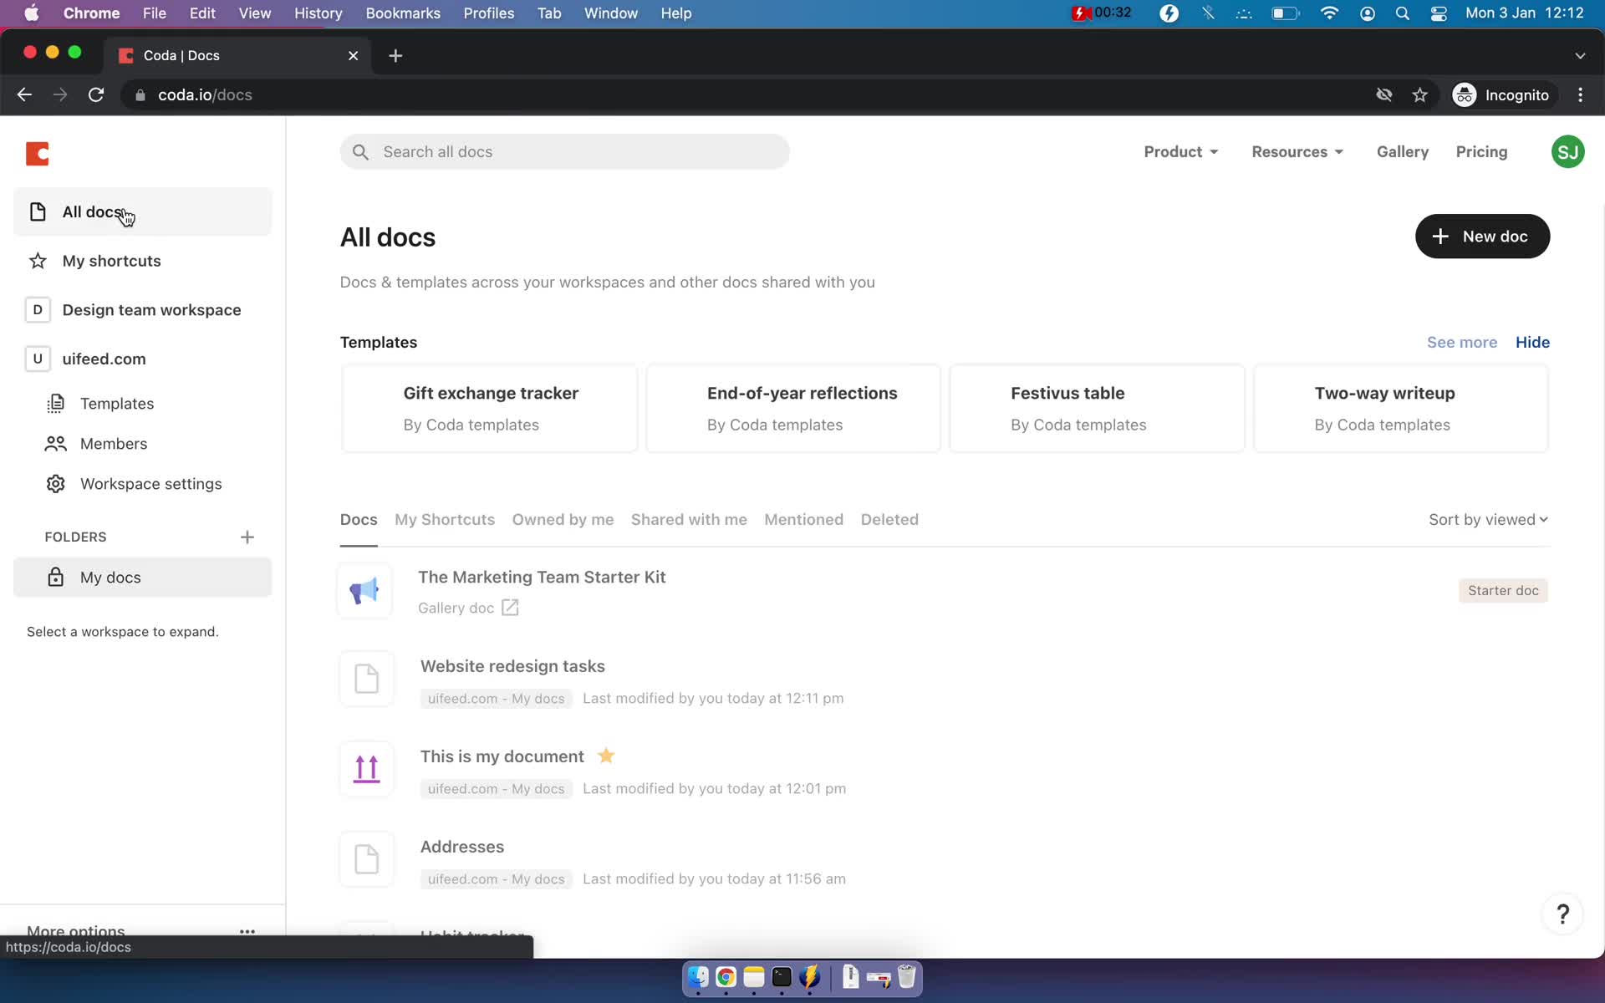Open Two-way writeup template
1605x1003 pixels.
pyautogui.click(x=1401, y=409)
